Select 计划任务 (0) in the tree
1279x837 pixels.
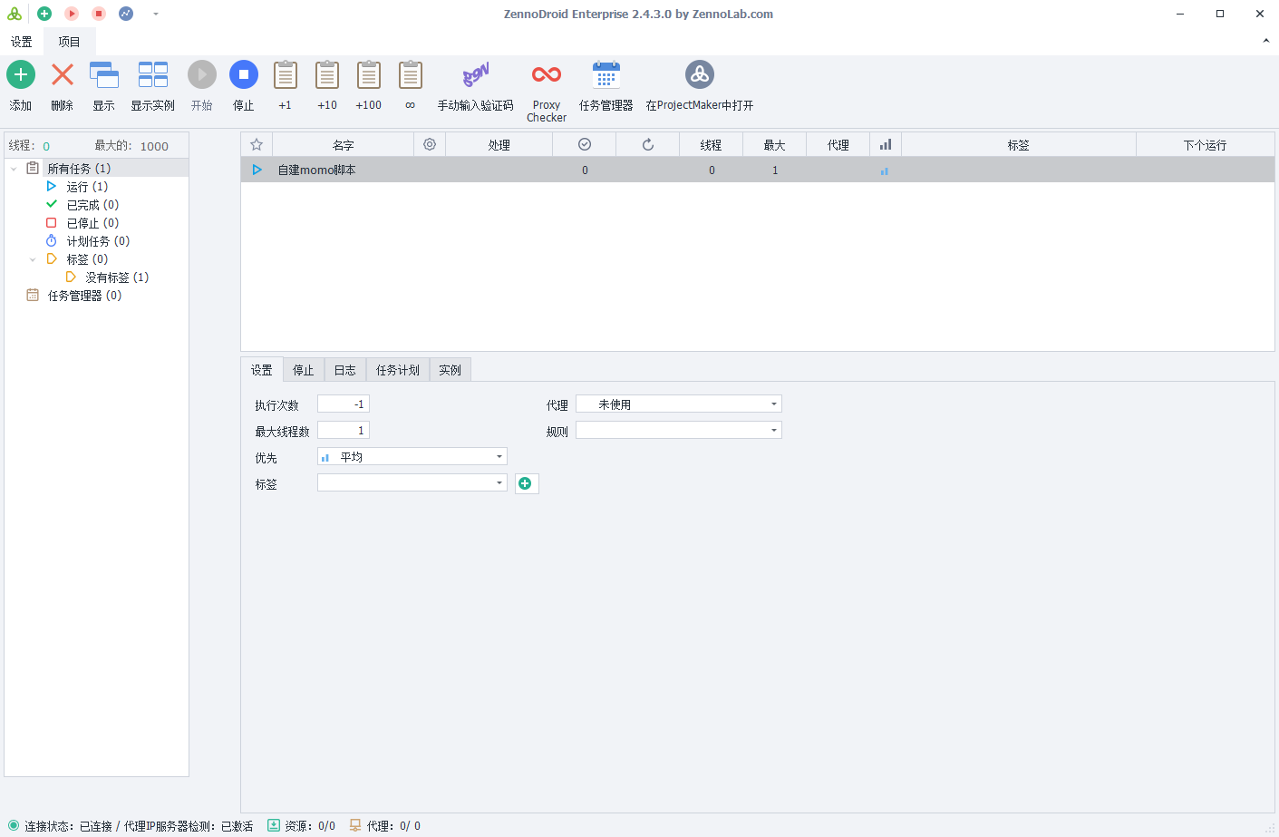point(98,241)
